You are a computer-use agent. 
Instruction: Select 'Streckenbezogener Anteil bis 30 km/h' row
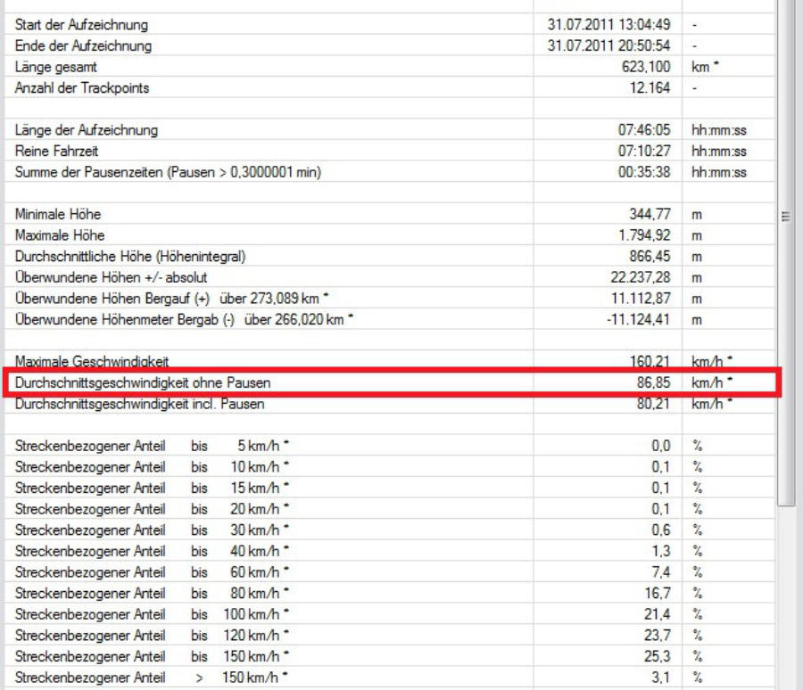click(390, 530)
